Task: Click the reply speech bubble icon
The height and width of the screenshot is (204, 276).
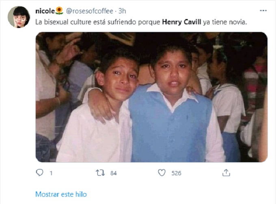Action: pyautogui.click(x=40, y=173)
